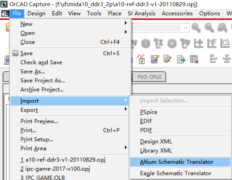Viewport: 232px width, 180px height.
Task: Click the document with pencil icon
Action: coord(168,59)
